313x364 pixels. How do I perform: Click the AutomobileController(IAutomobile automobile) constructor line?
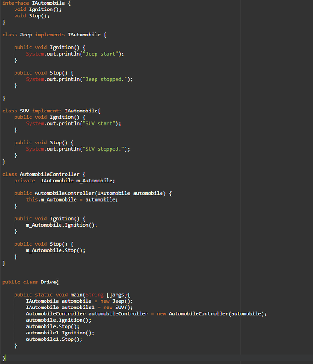tap(93, 193)
